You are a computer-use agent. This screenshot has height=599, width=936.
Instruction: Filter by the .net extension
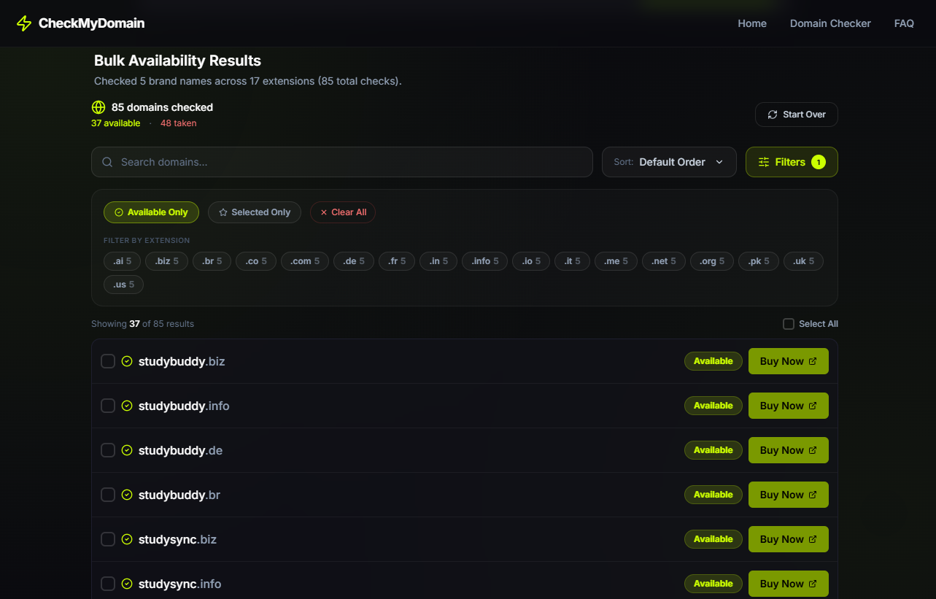664,261
